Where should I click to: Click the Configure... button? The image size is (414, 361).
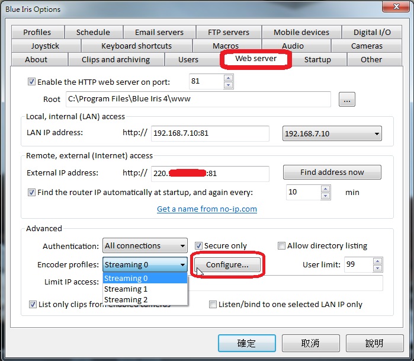[227, 264]
